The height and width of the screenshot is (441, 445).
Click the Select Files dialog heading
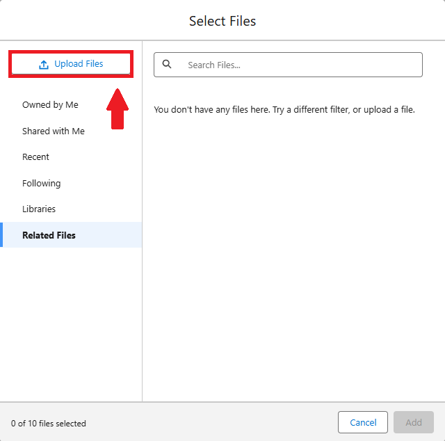(x=222, y=21)
